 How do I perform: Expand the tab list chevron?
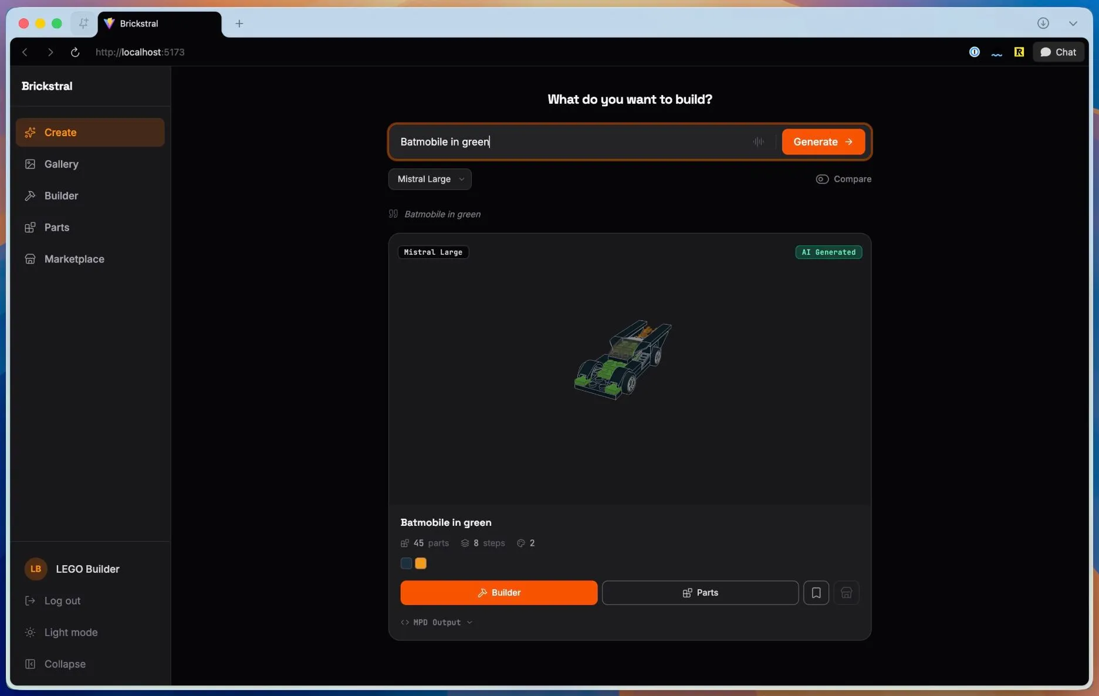(x=1073, y=23)
